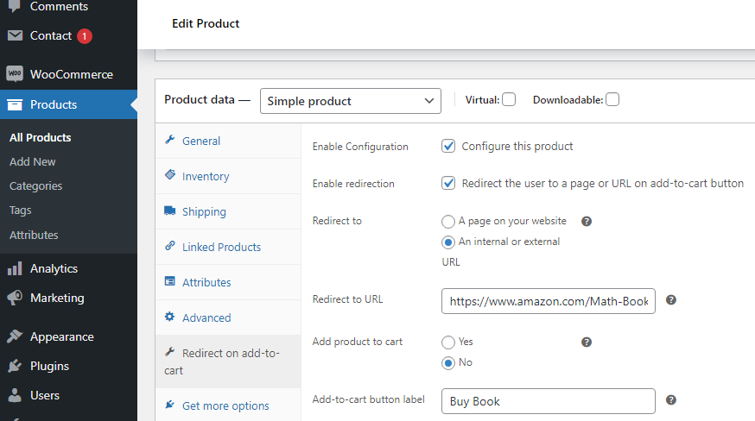Uncheck Configure this product checkbox
Image resolution: width=755 pixels, height=421 pixels.
pyautogui.click(x=448, y=146)
